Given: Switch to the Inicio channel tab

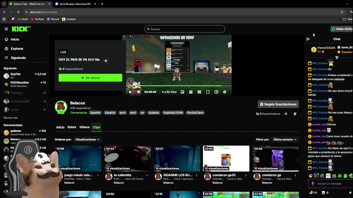Looking at the screenshot, I should point(60,127).
